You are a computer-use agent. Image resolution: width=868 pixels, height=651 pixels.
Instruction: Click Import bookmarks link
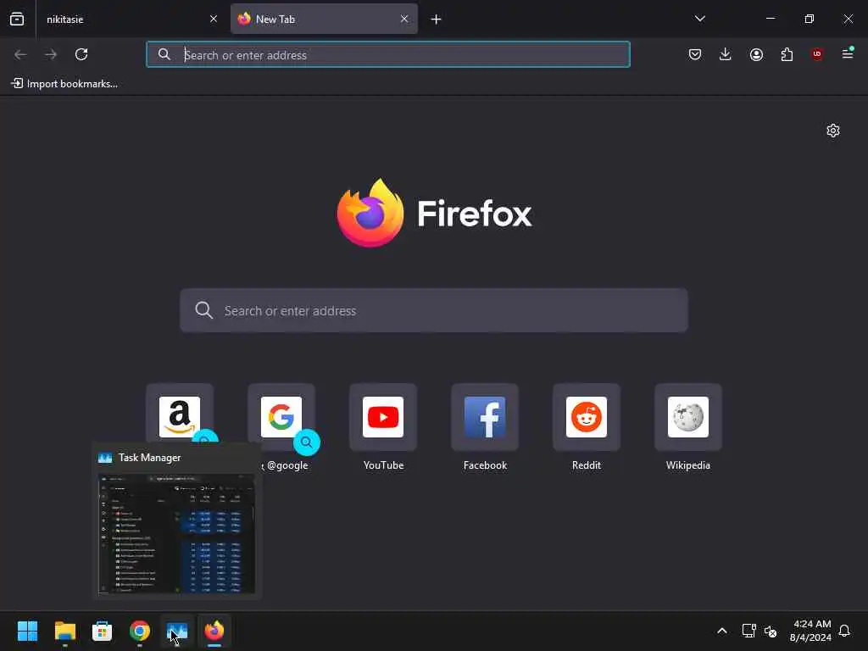point(64,84)
